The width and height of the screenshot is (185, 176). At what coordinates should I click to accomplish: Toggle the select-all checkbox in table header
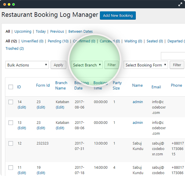(x=10, y=87)
